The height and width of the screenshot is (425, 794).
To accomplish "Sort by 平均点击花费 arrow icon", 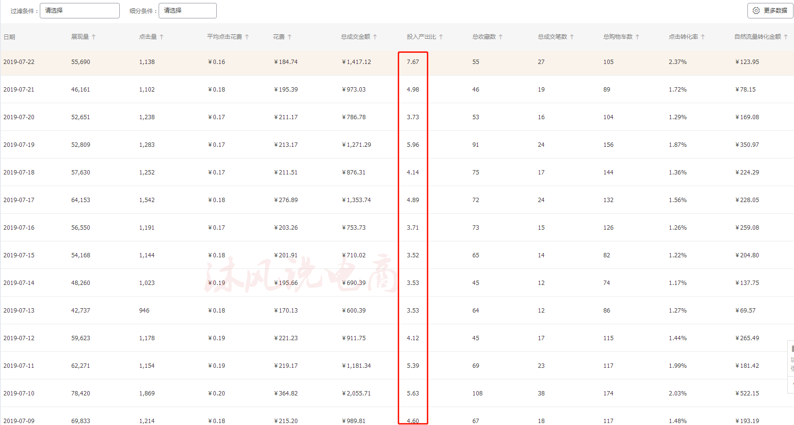I will (247, 37).
